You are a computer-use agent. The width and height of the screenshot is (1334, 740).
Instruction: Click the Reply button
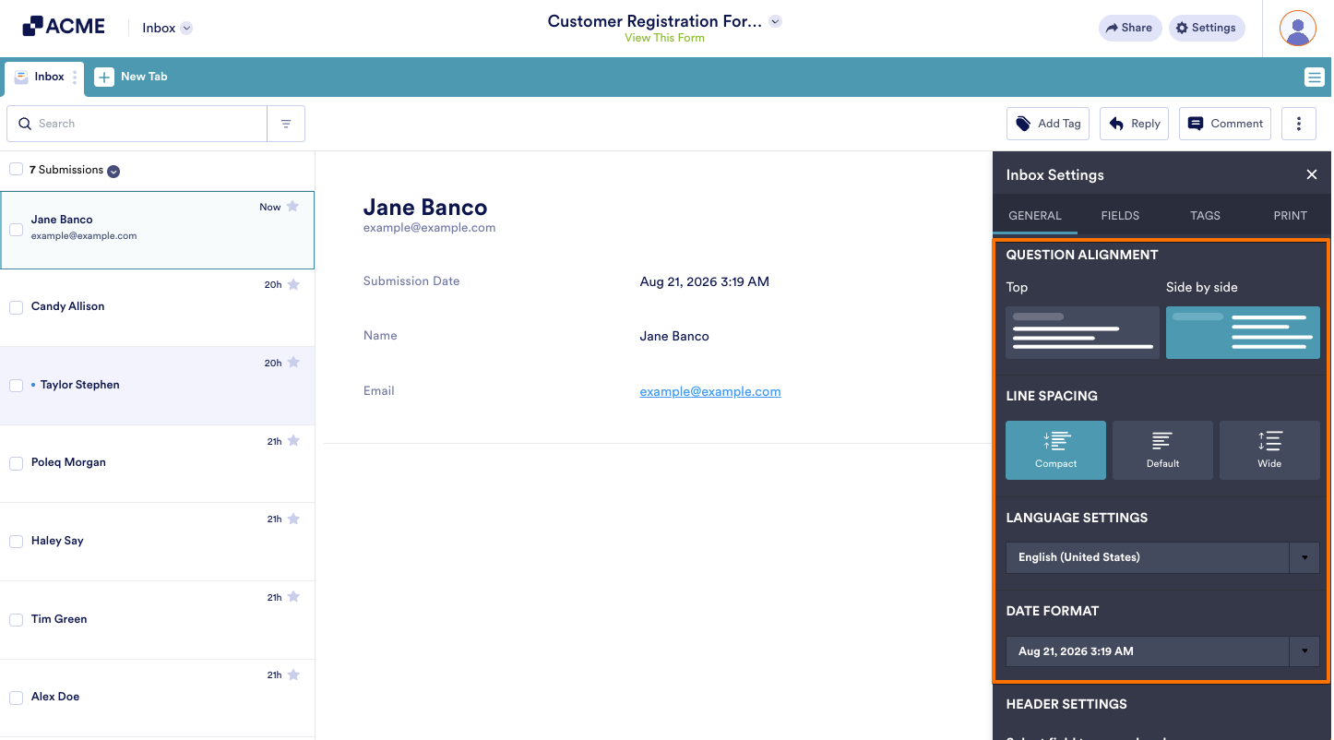tap(1134, 124)
